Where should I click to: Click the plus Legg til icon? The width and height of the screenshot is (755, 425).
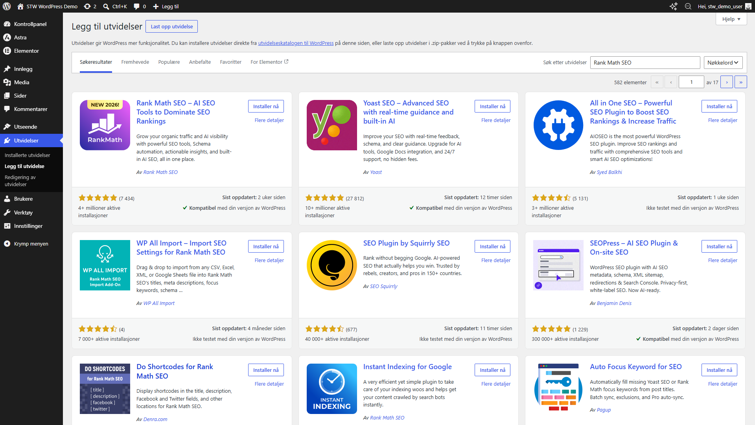click(x=156, y=6)
